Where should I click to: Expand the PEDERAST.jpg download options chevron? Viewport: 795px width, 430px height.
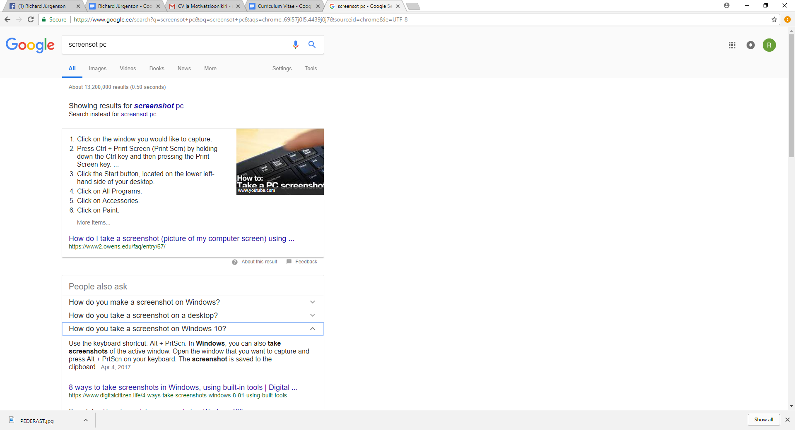point(86,420)
